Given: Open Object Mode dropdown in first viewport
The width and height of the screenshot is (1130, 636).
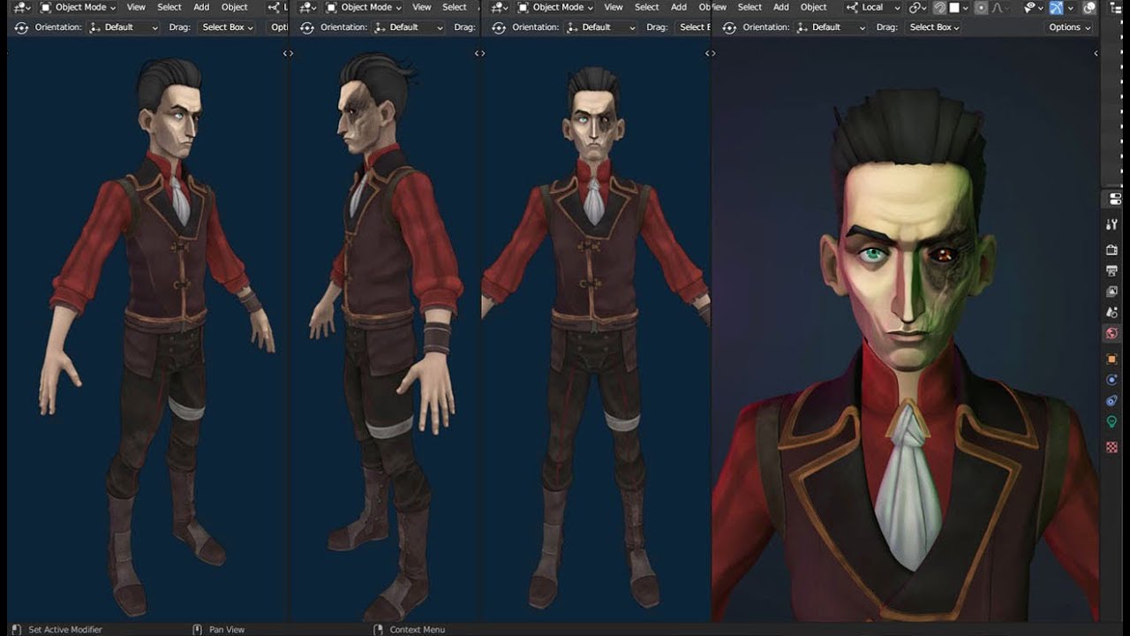Looking at the screenshot, I should tap(79, 7).
